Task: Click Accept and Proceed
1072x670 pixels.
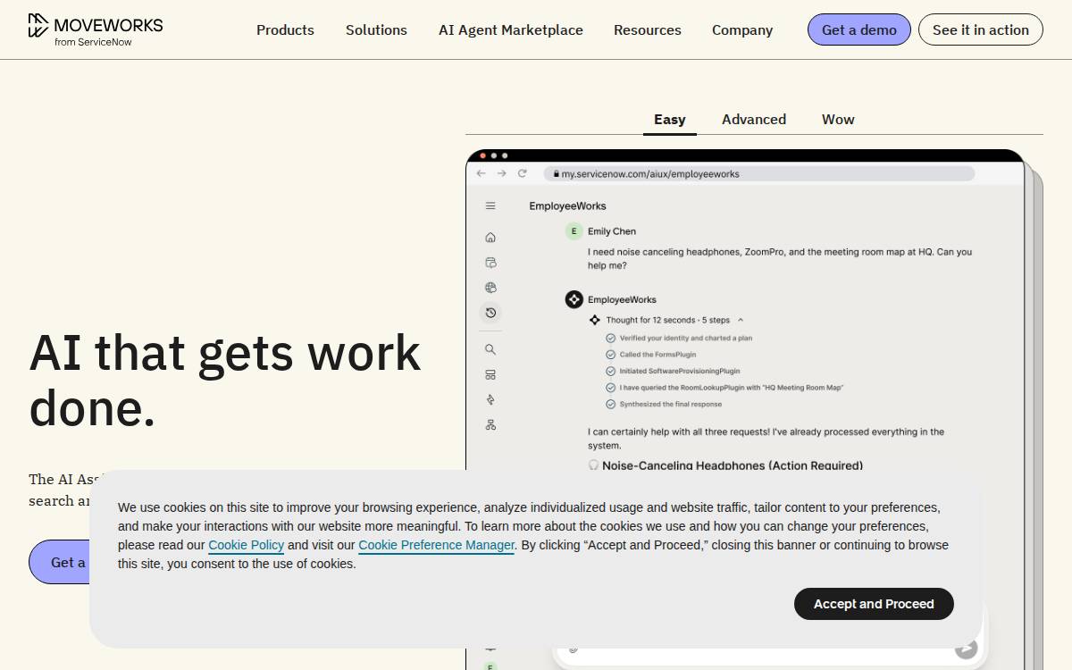Action: 874,604
